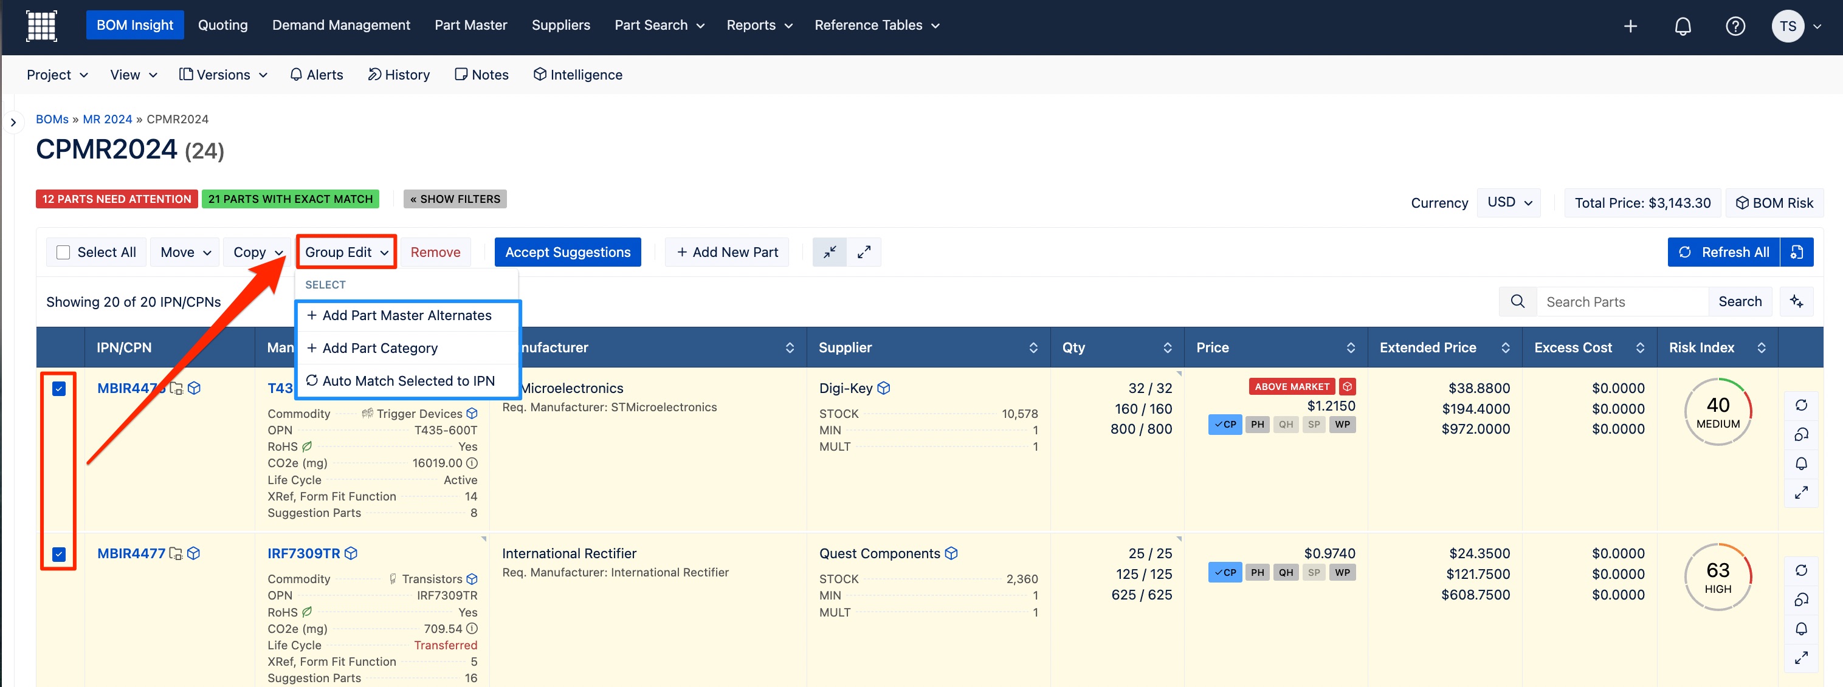Click cube icon next to Digi-Key

click(884, 388)
